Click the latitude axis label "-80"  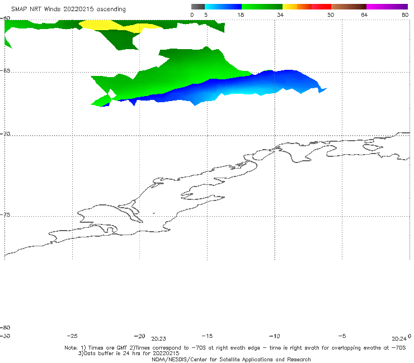tap(5, 328)
